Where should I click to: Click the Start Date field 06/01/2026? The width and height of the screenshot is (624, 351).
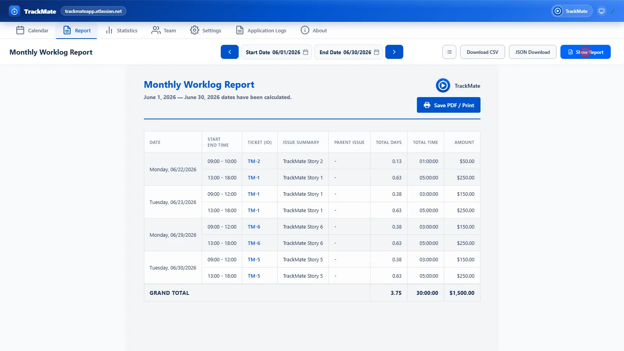(x=277, y=52)
